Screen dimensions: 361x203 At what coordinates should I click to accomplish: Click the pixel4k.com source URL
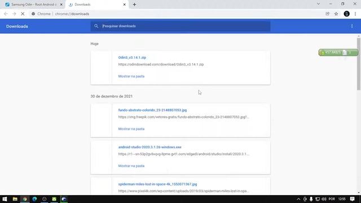(183, 191)
